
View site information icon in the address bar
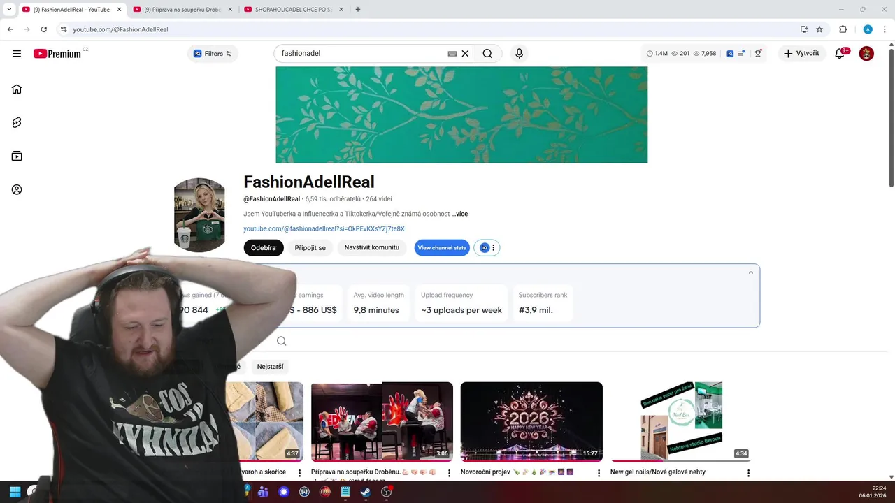[63, 29]
